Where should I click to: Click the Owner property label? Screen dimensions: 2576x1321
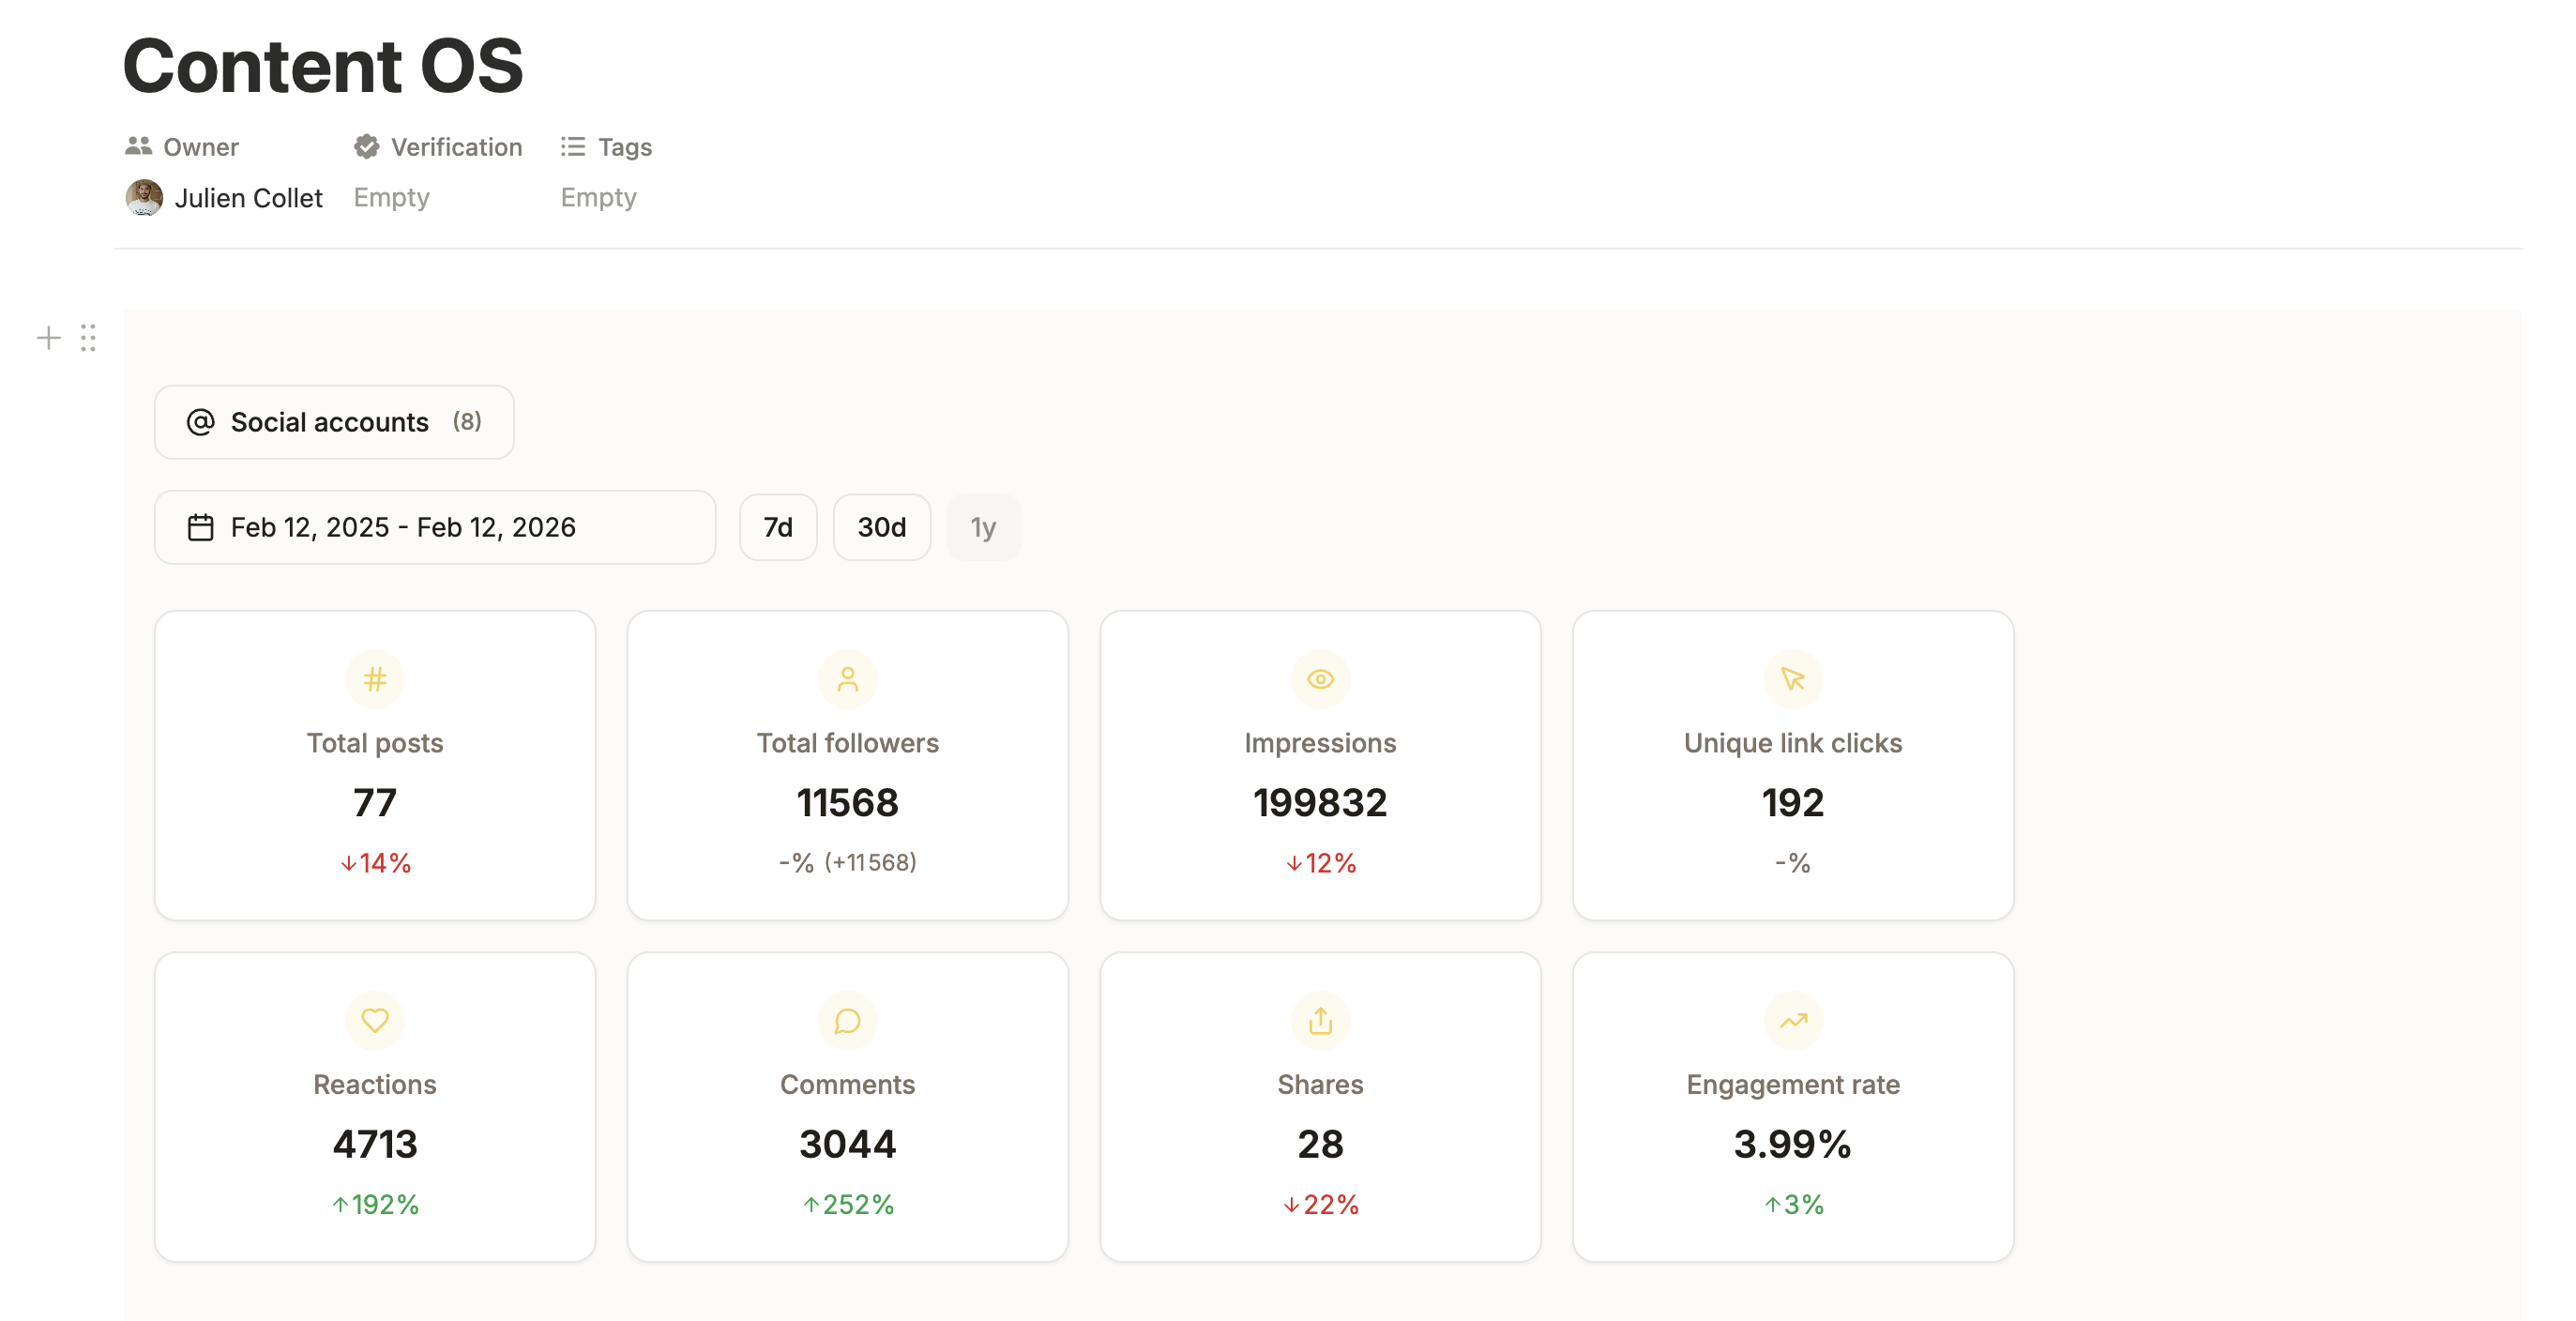(200, 147)
